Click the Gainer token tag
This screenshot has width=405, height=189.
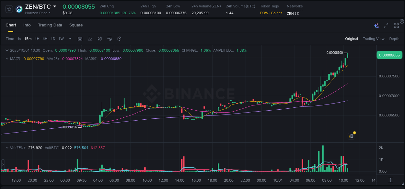point(276,13)
